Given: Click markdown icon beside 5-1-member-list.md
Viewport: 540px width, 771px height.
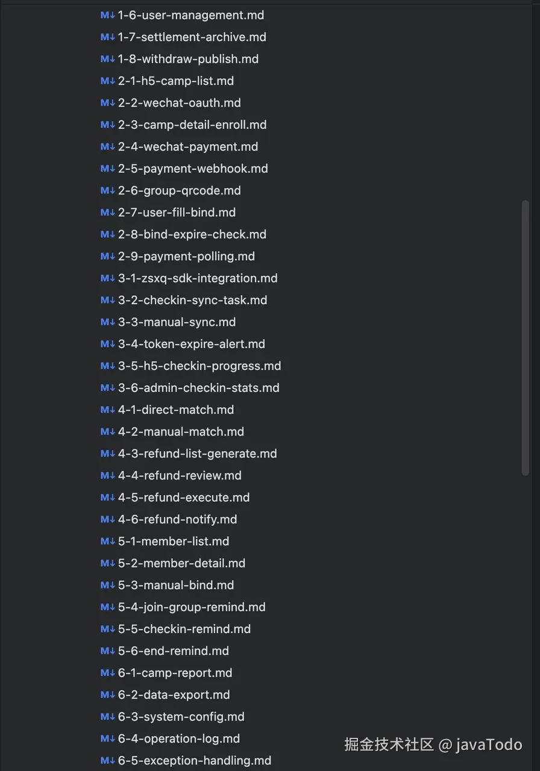Looking at the screenshot, I should 107,541.
